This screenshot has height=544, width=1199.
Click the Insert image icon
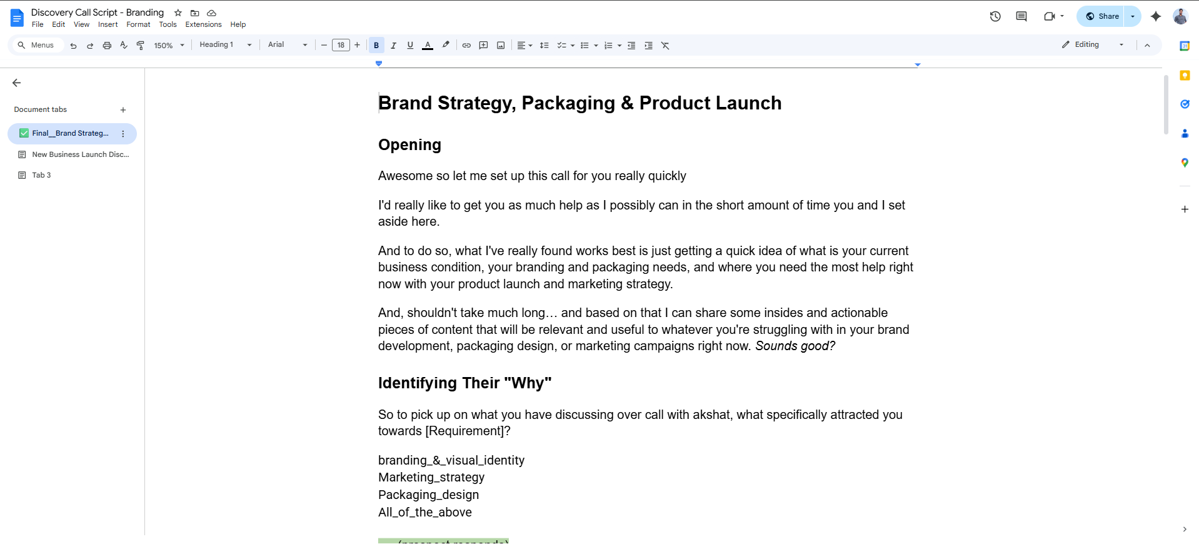point(501,46)
